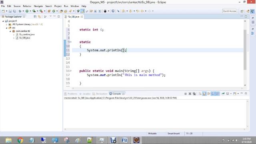Screen dimensions: 256x144
Task: Switch to the Javadoc tab
Action: coord(85,94)
